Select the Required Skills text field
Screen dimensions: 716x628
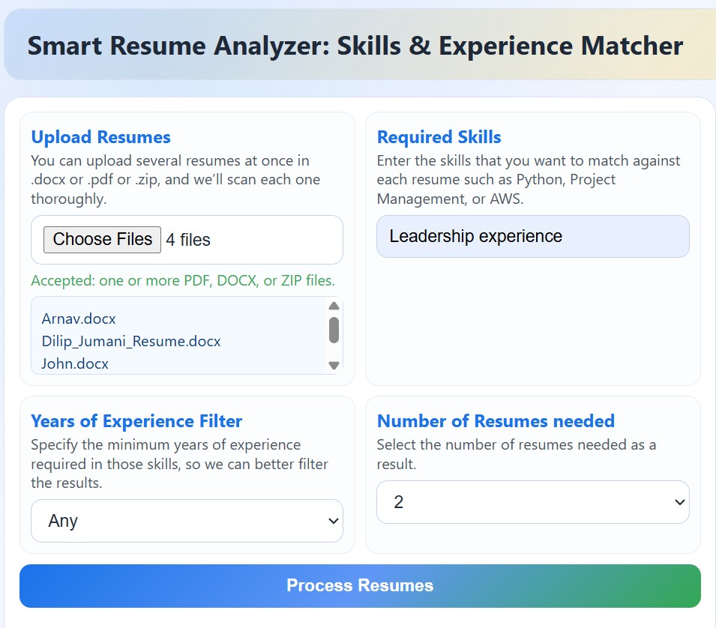[532, 236]
